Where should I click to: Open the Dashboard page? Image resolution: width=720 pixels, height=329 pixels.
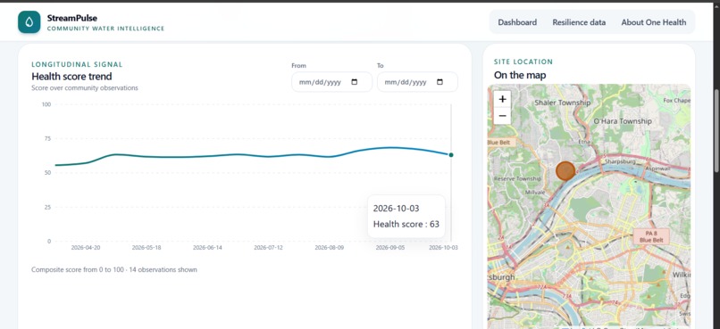click(x=517, y=22)
